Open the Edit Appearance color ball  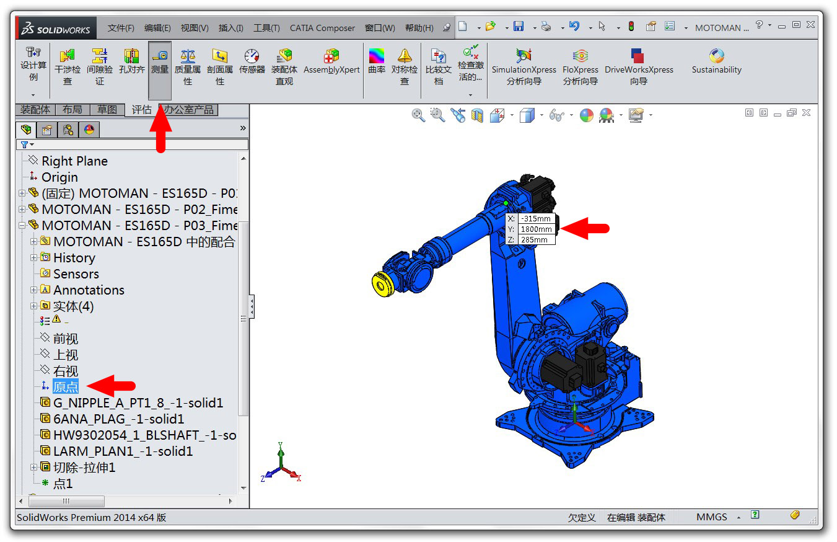tap(586, 115)
